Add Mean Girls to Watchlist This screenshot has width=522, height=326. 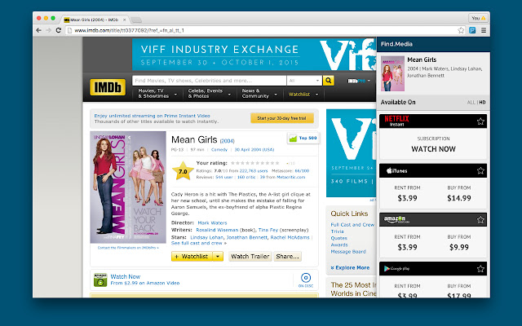pyautogui.click(x=192, y=257)
